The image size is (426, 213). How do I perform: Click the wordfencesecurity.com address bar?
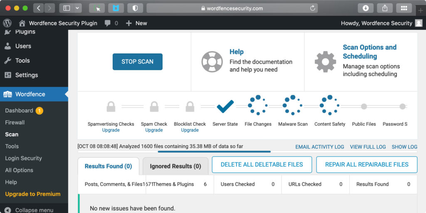[232, 8]
